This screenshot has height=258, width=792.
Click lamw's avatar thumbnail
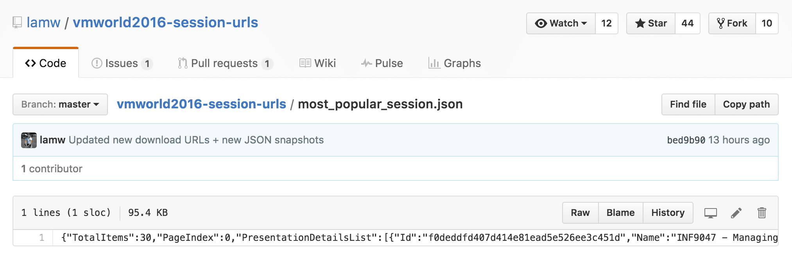[x=29, y=140]
